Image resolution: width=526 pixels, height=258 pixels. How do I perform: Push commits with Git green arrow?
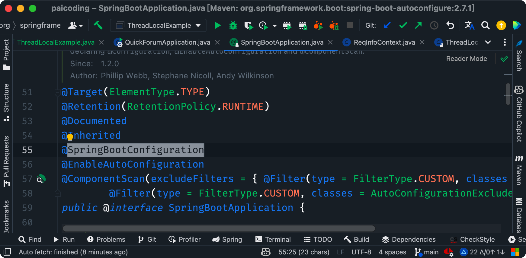(418, 25)
